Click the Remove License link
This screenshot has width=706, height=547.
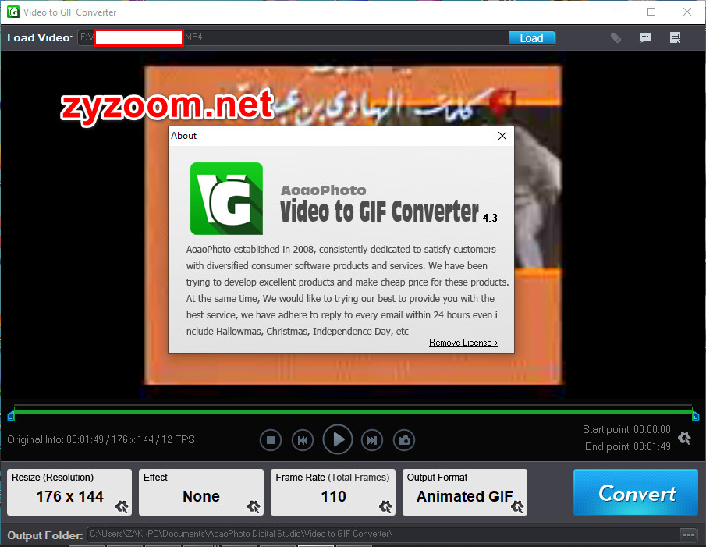pyautogui.click(x=463, y=343)
